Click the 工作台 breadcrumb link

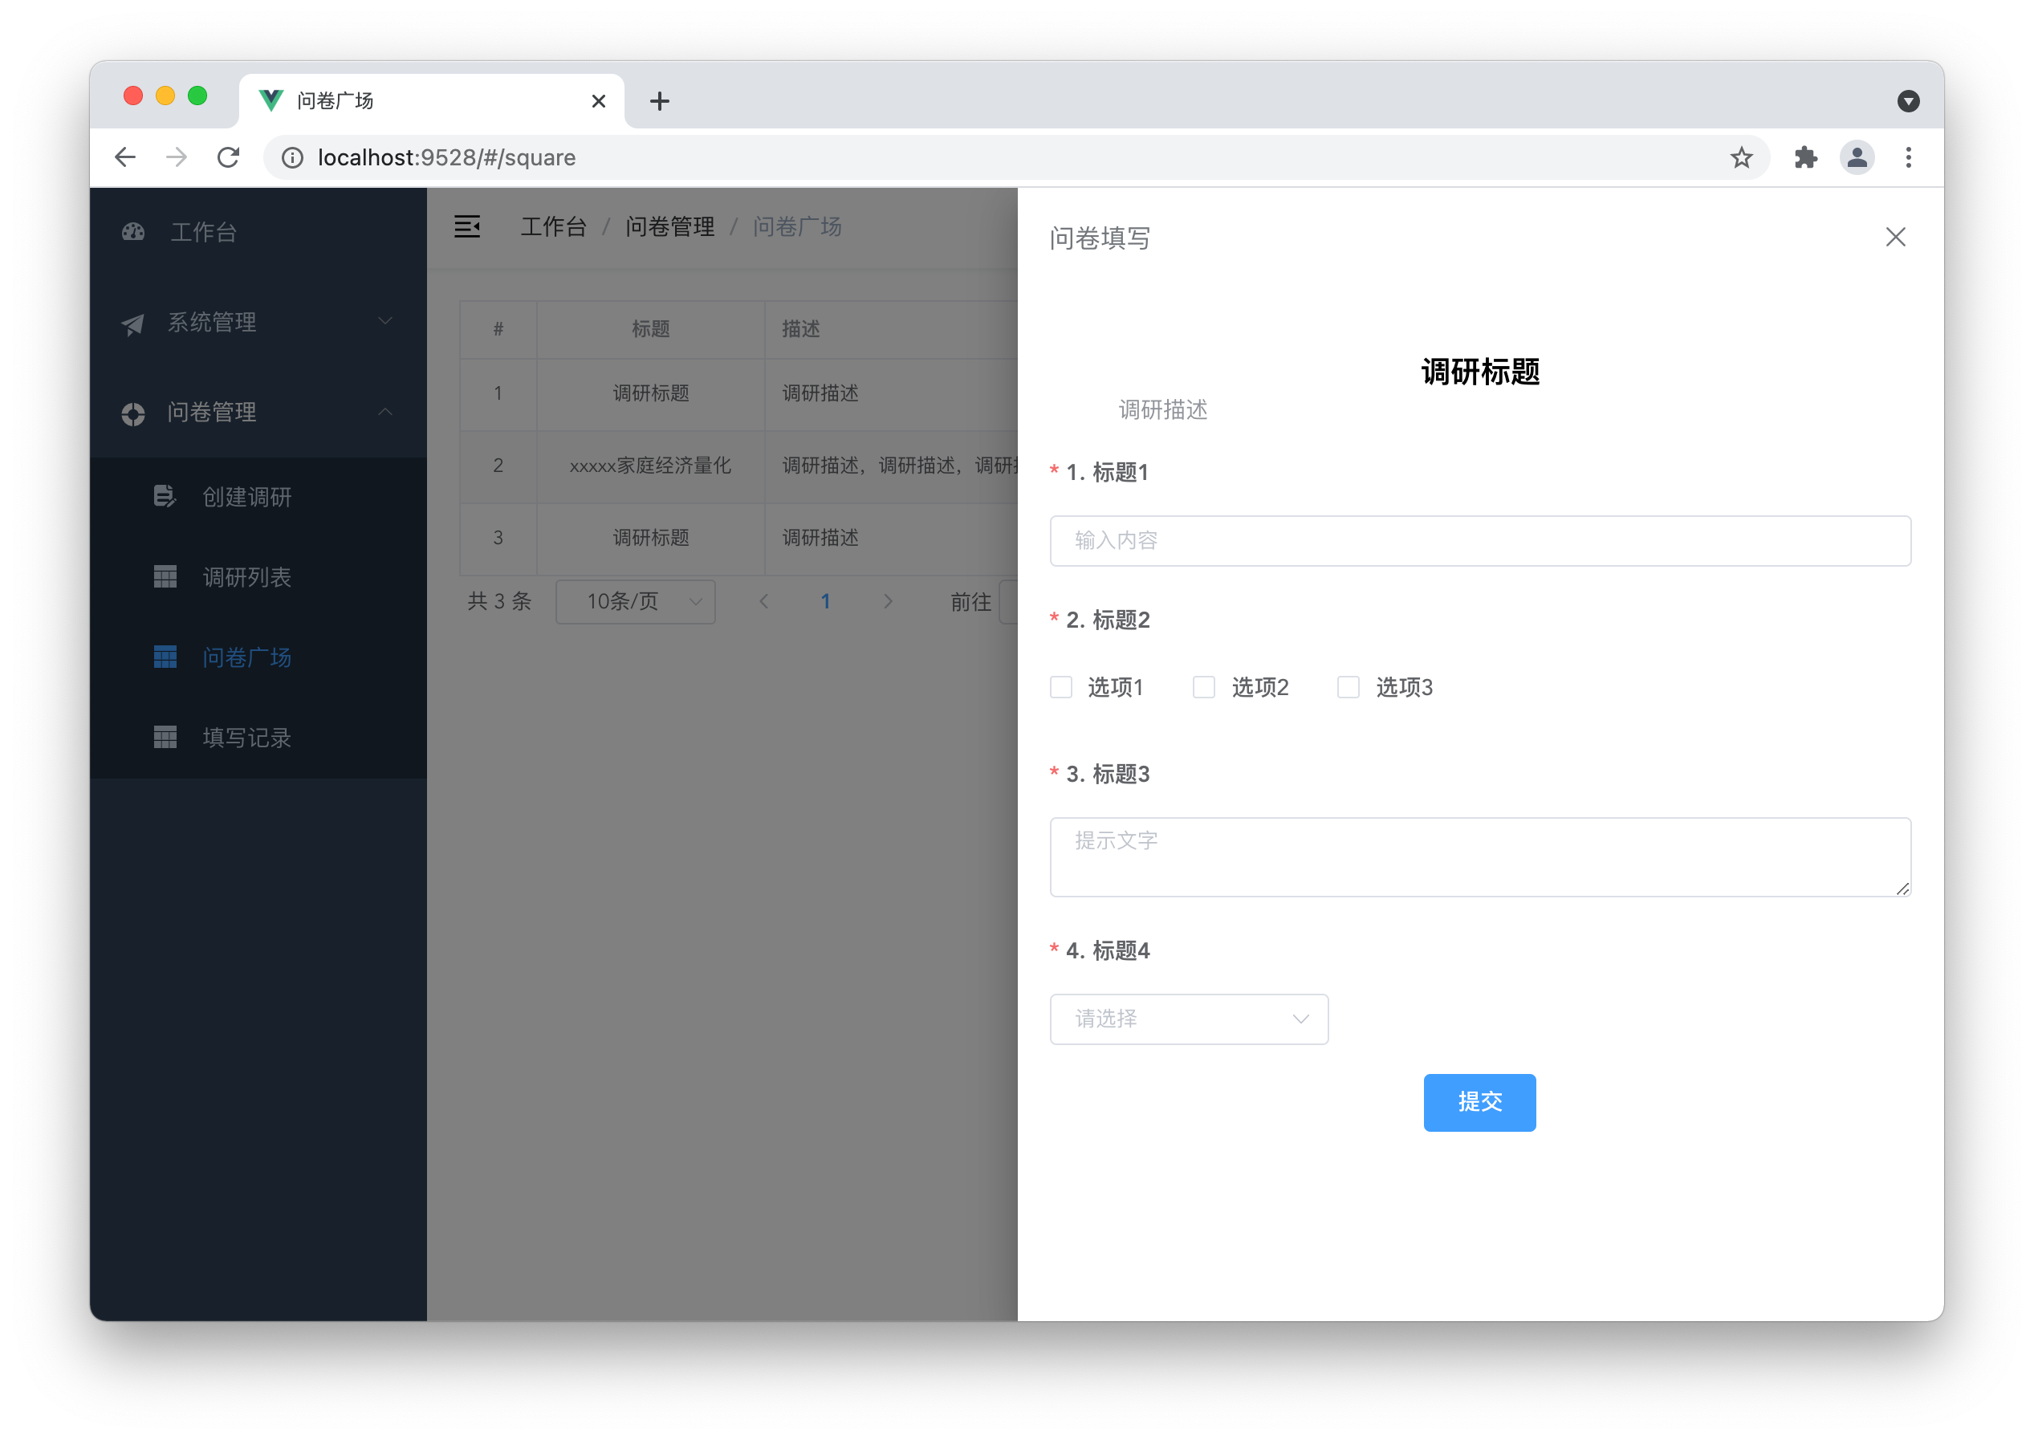[553, 227]
